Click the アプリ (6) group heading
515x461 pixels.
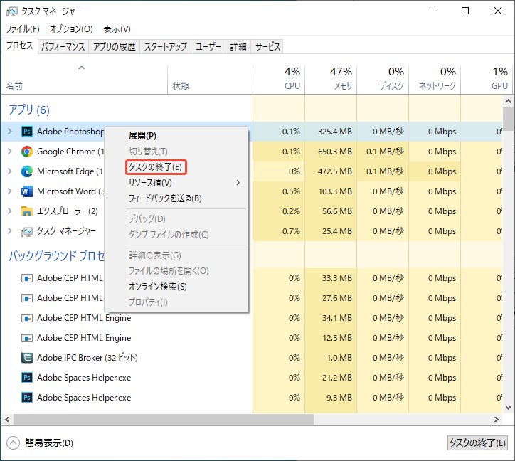click(x=29, y=110)
